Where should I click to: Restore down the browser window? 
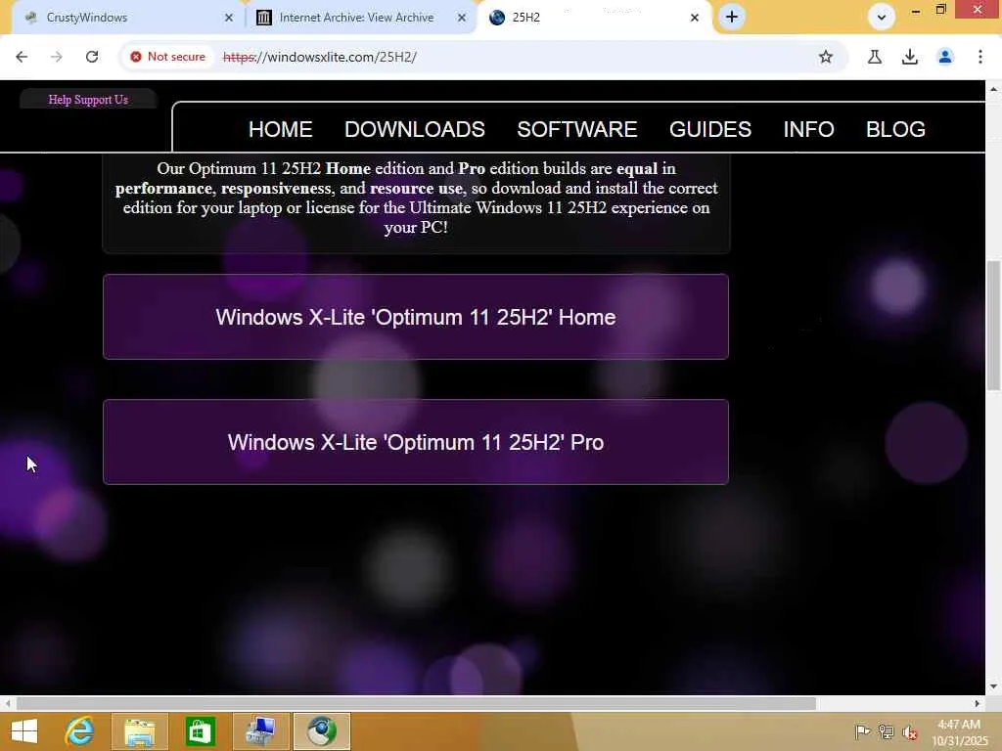point(940,10)
